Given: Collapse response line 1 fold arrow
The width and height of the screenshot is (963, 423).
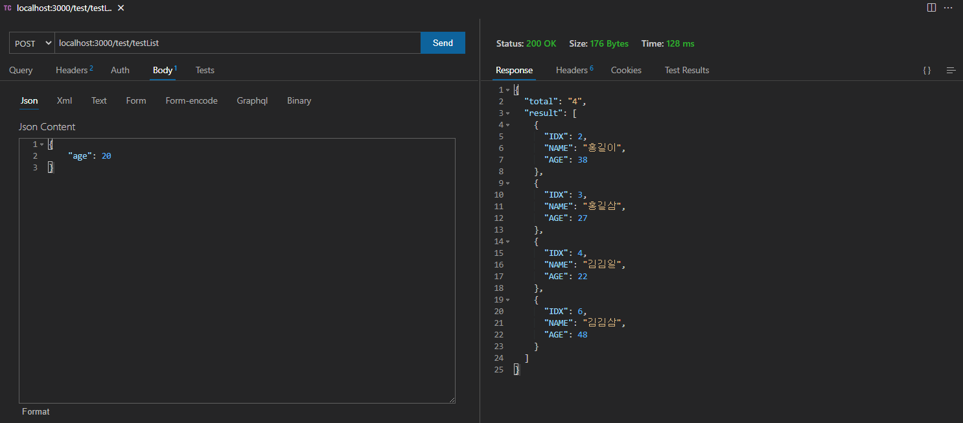Looking at the screenshot, I should tap(507, 90).
